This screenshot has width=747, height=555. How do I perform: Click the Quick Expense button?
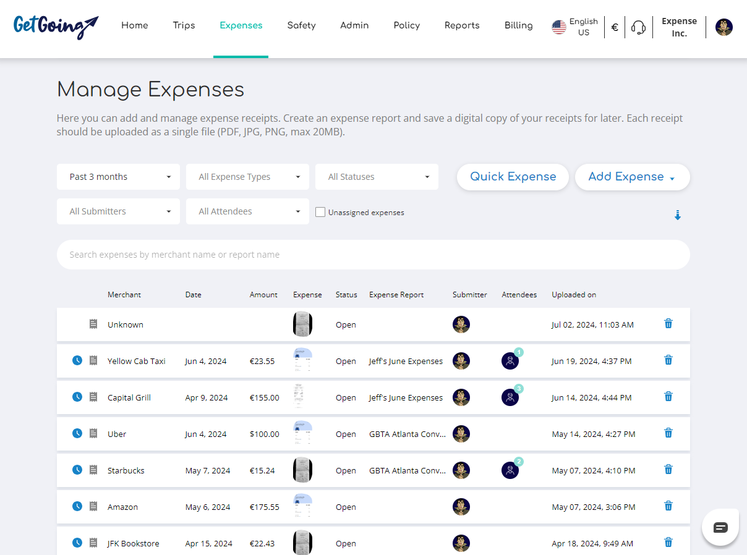[x=513, y=177]
